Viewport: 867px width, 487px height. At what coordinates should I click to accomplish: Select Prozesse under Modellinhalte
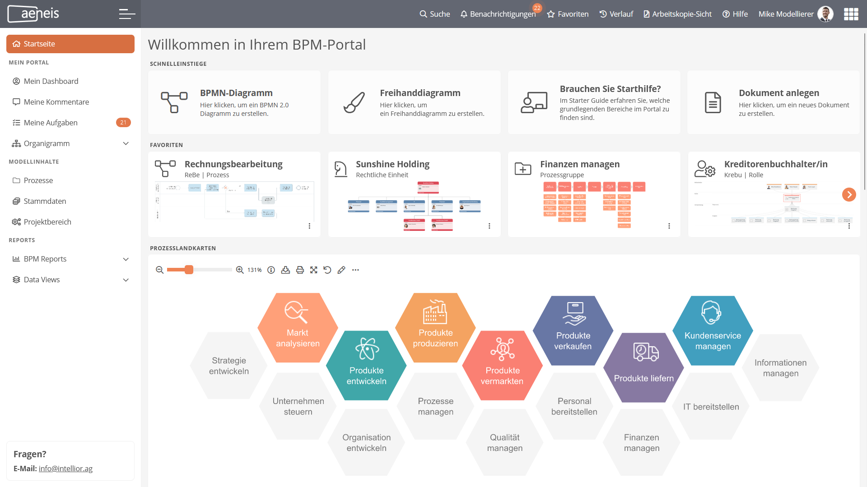click(x=38, y=179)
